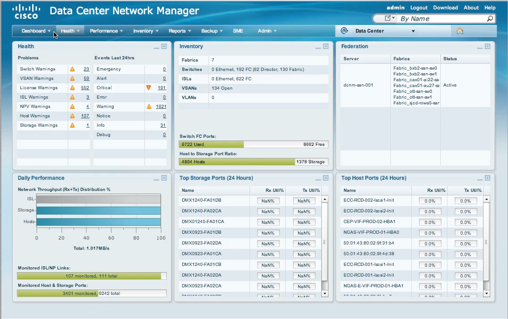Maximize the Top Storage Ports panel
508x319 pixels.
pyautogui.click(x=326, y=178)
